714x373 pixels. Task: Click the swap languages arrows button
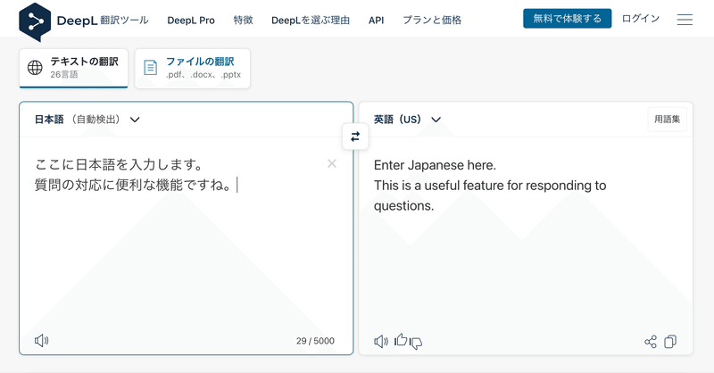[x=355, y=137]
